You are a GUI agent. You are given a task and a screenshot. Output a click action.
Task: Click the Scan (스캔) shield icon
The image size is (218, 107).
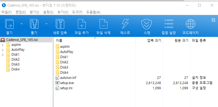pyautogui.click(x=146, y=24)
